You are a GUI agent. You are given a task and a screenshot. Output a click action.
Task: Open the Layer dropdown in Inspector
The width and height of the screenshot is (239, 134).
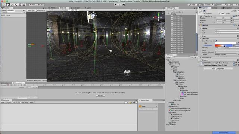[x=232, y=13]
